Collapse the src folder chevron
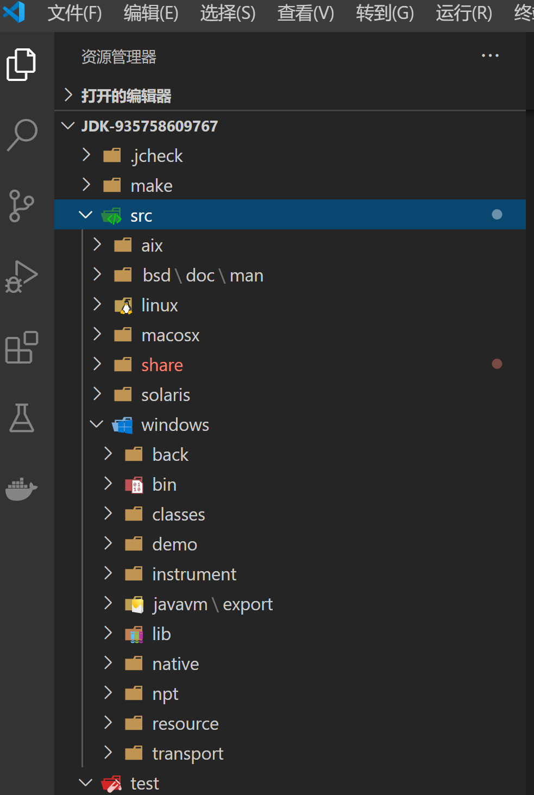This screenshot has height=795, width=534. click(x=86, y=215)
